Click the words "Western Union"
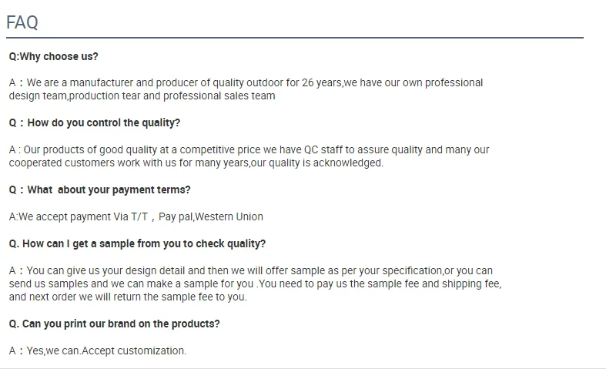 coord(228,216)
